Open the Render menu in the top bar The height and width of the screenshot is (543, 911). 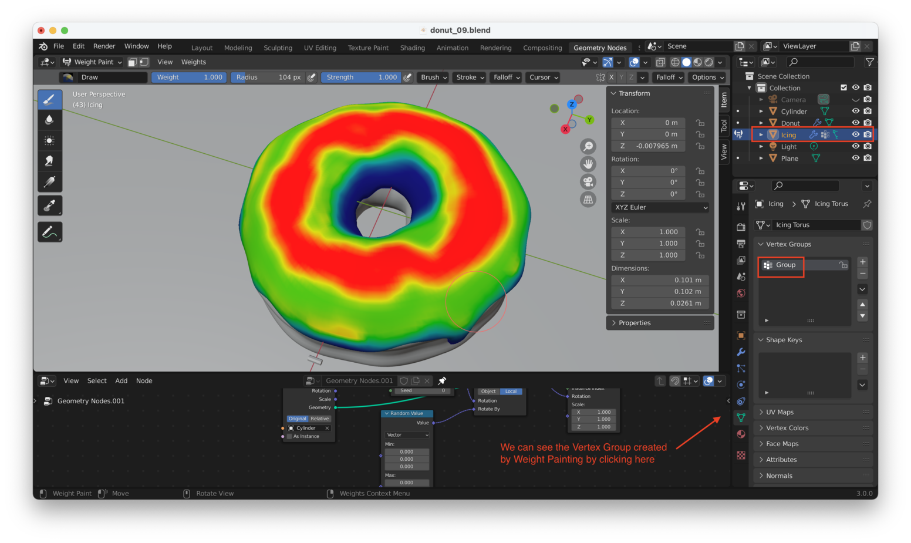tap(104, 46)
